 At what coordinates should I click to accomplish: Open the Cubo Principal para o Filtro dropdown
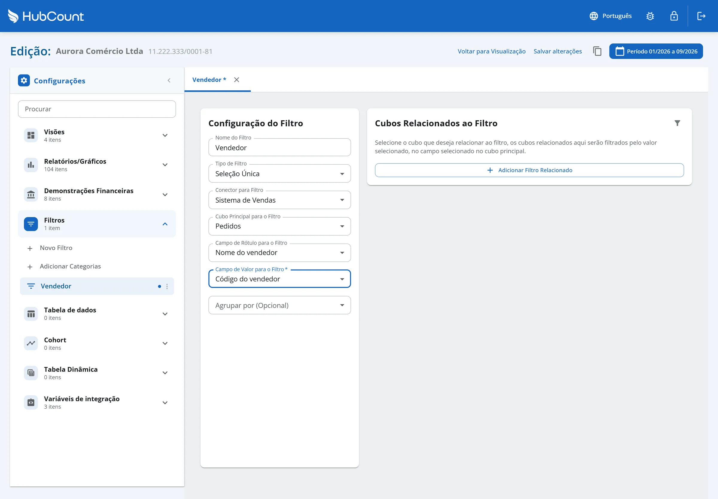click(279, 226)
